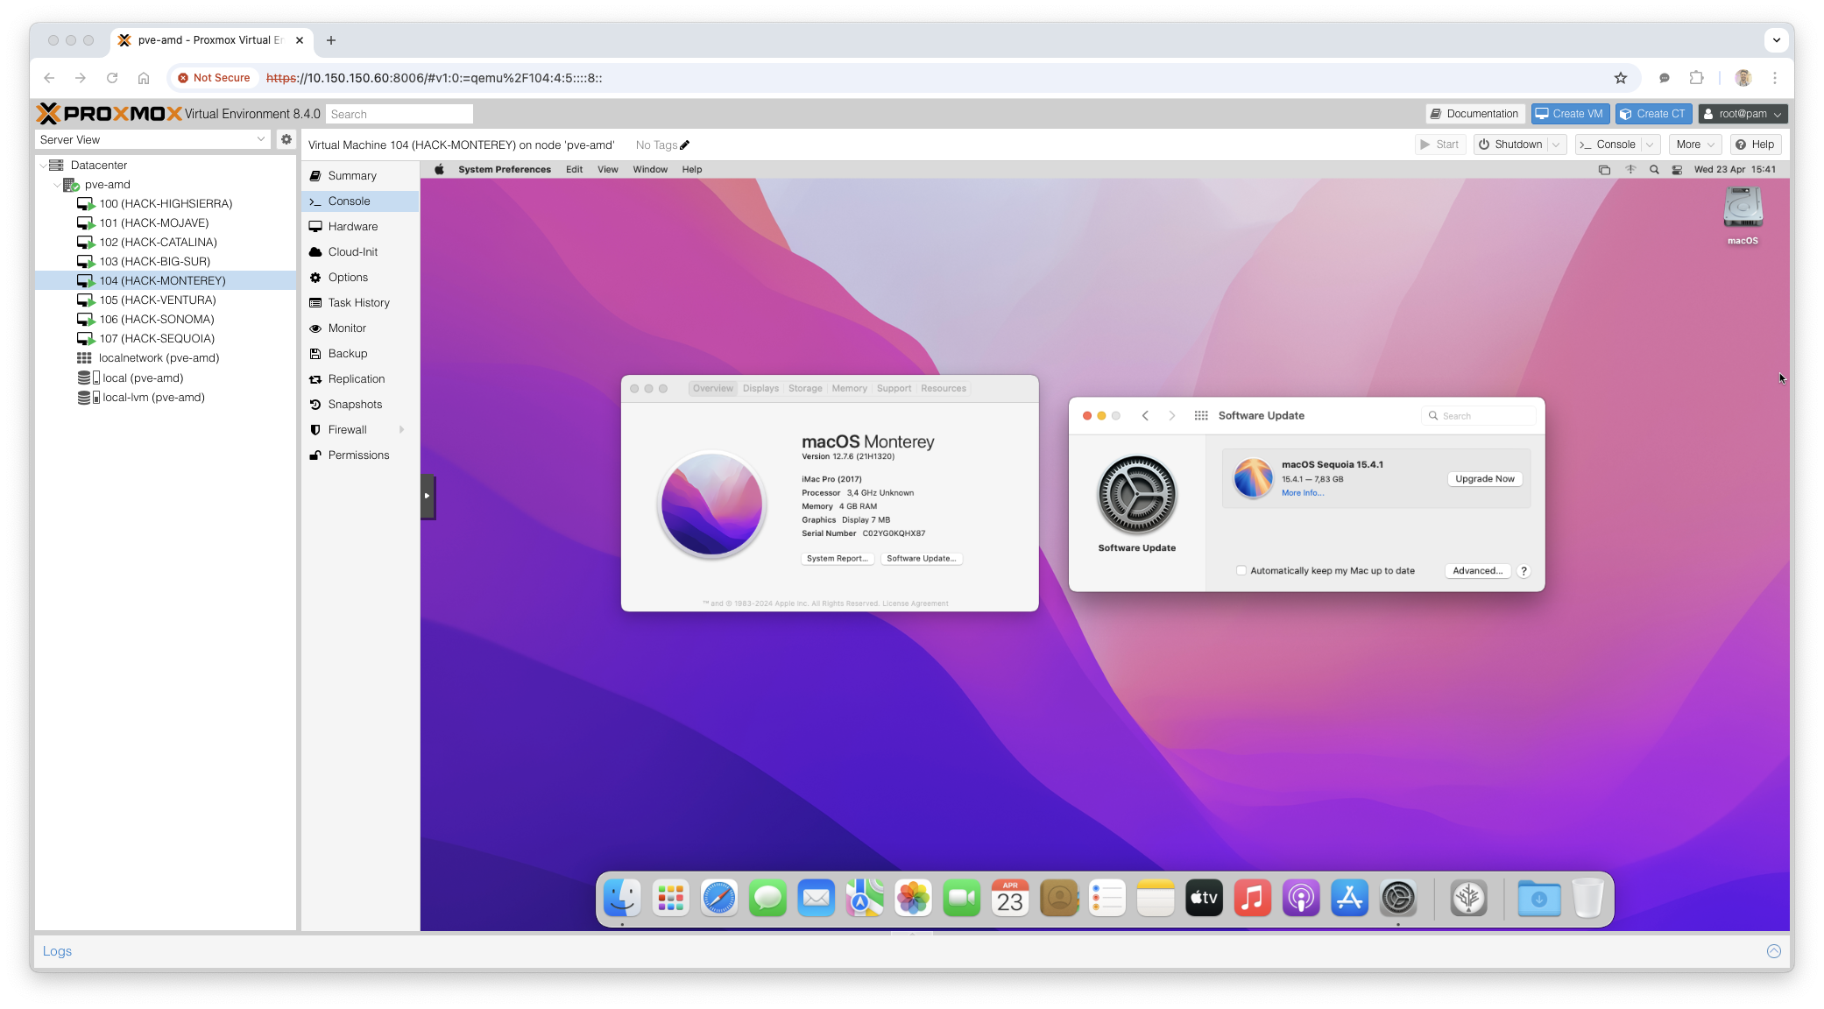Click the edit tags pencil icon

pyautogui.click(x=685, y=145)
